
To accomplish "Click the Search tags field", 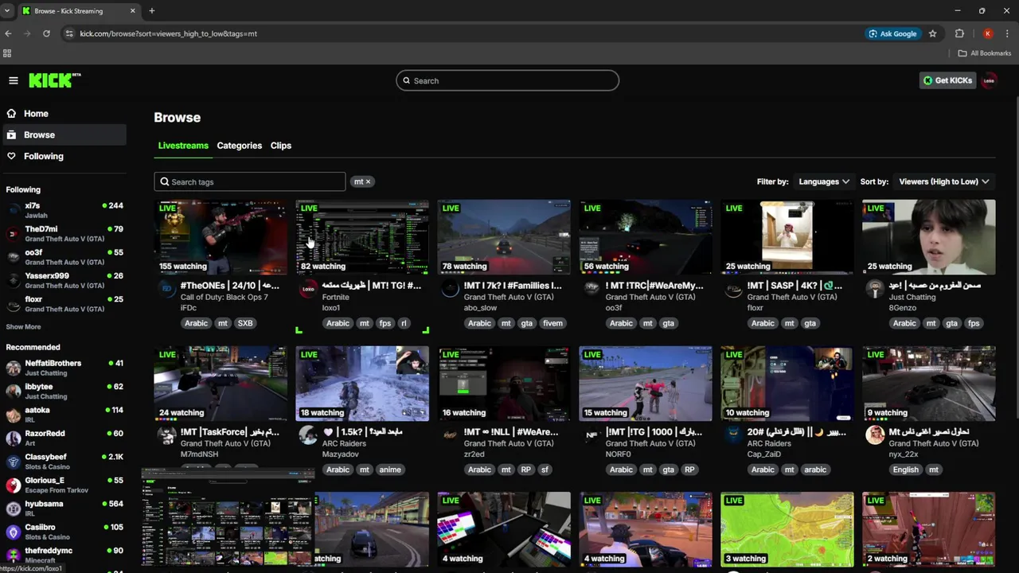I will coord(249,181).
